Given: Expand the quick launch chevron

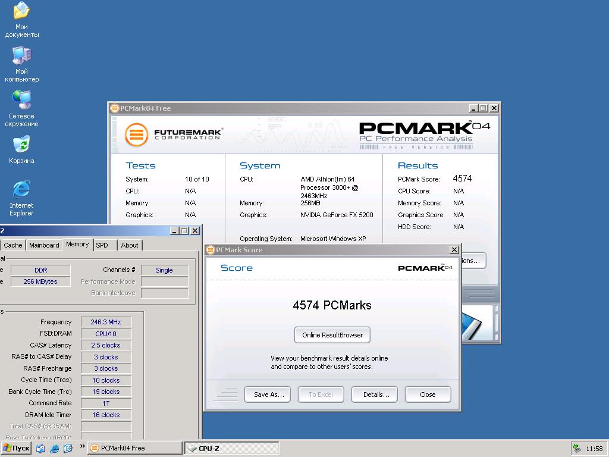Looking at the screenshot, I should click(82, 446).
